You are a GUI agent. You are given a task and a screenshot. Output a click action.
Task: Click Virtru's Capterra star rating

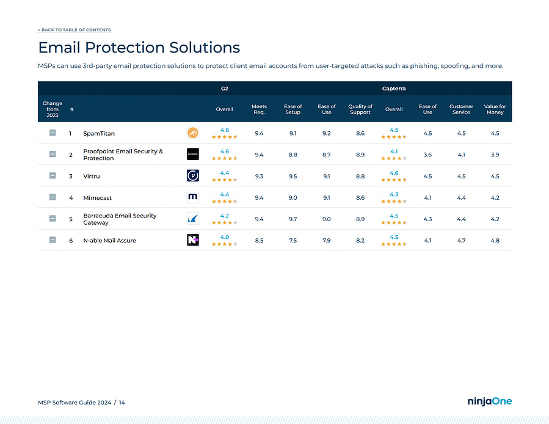[394, 180]
